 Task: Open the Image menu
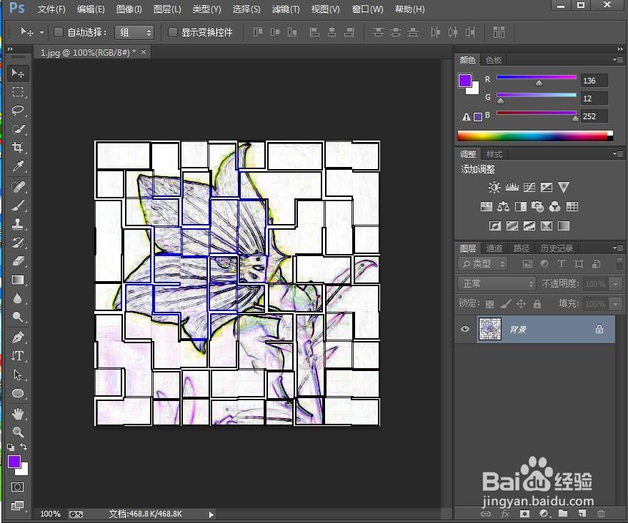[129, 9]
